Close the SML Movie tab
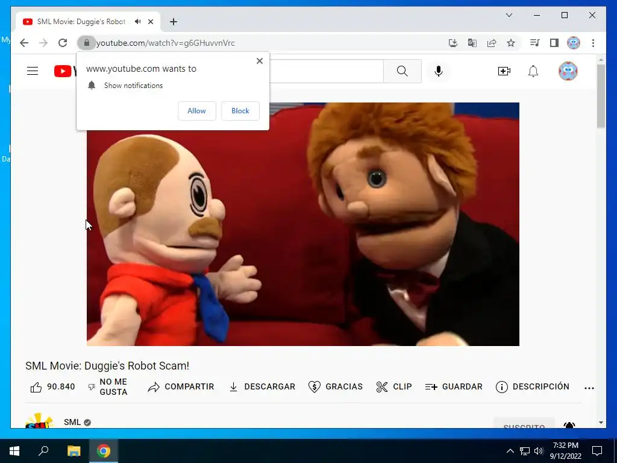The image size is (617, 463). pyautogui.click(x=150, y=22)
